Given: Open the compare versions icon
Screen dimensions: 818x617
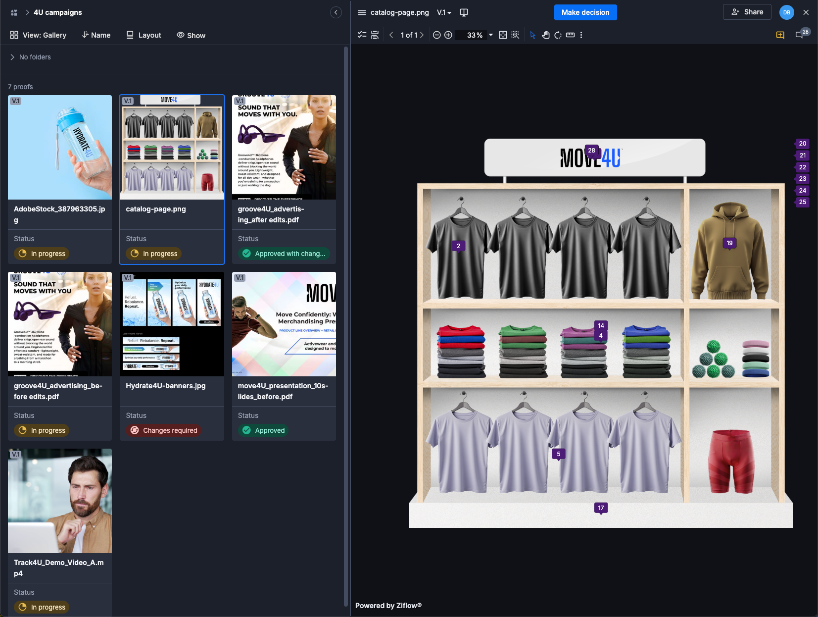Looking at the screenshot, I should pos(464,12).
